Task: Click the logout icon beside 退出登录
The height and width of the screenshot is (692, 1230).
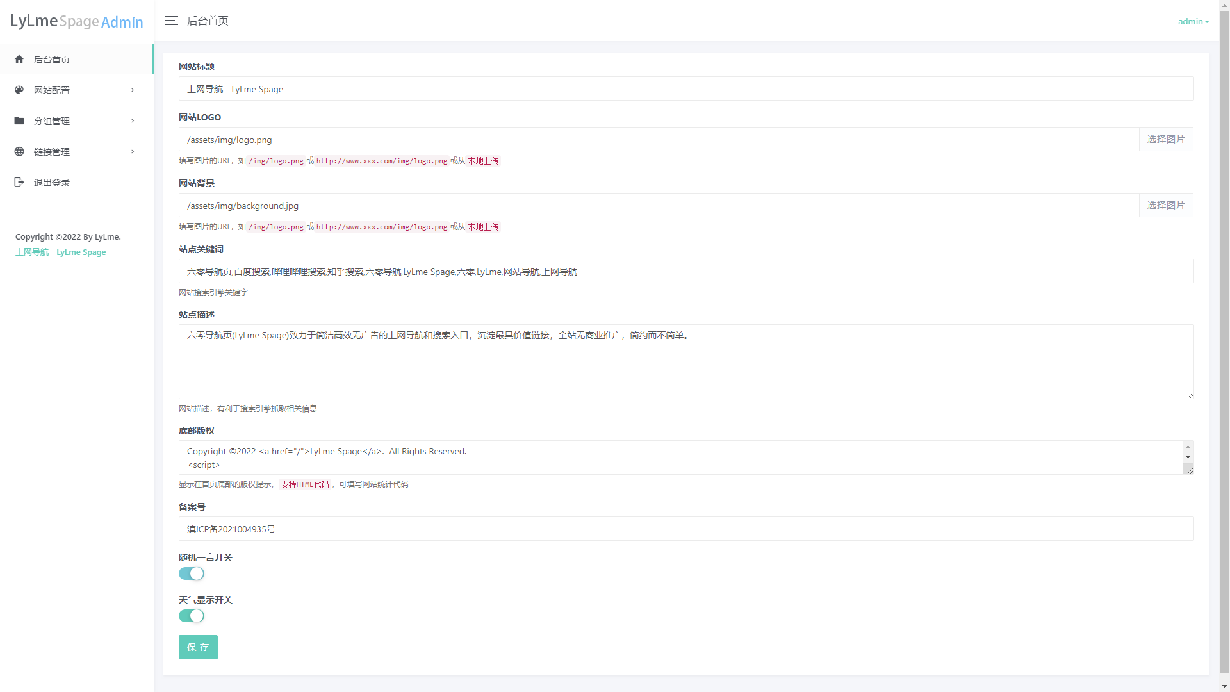Action: [x=19, y=183]
